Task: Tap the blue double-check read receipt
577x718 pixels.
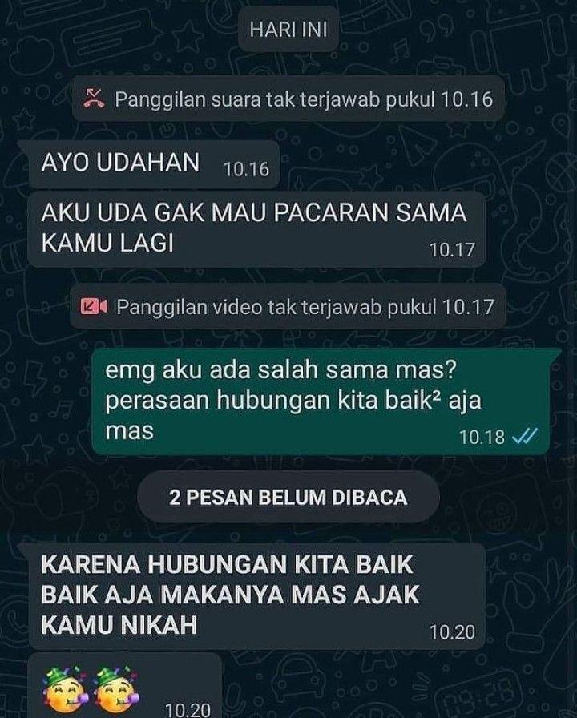Action: coord(524,437)
